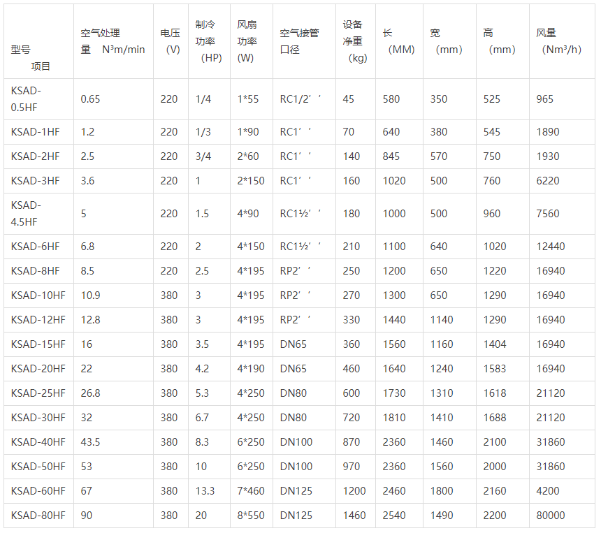This screenshot has height=533, width=601.
Task: Select the KSAD-25HF row label
Action: click(38, 393)
